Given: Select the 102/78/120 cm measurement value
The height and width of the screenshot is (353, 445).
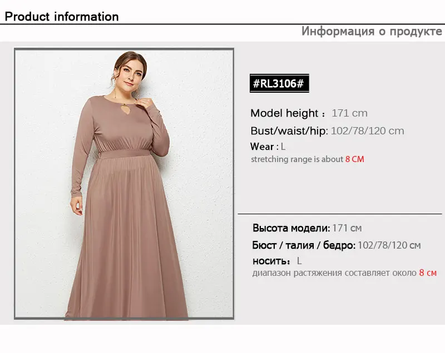Looking at the screenshot, I should [367, 131].
